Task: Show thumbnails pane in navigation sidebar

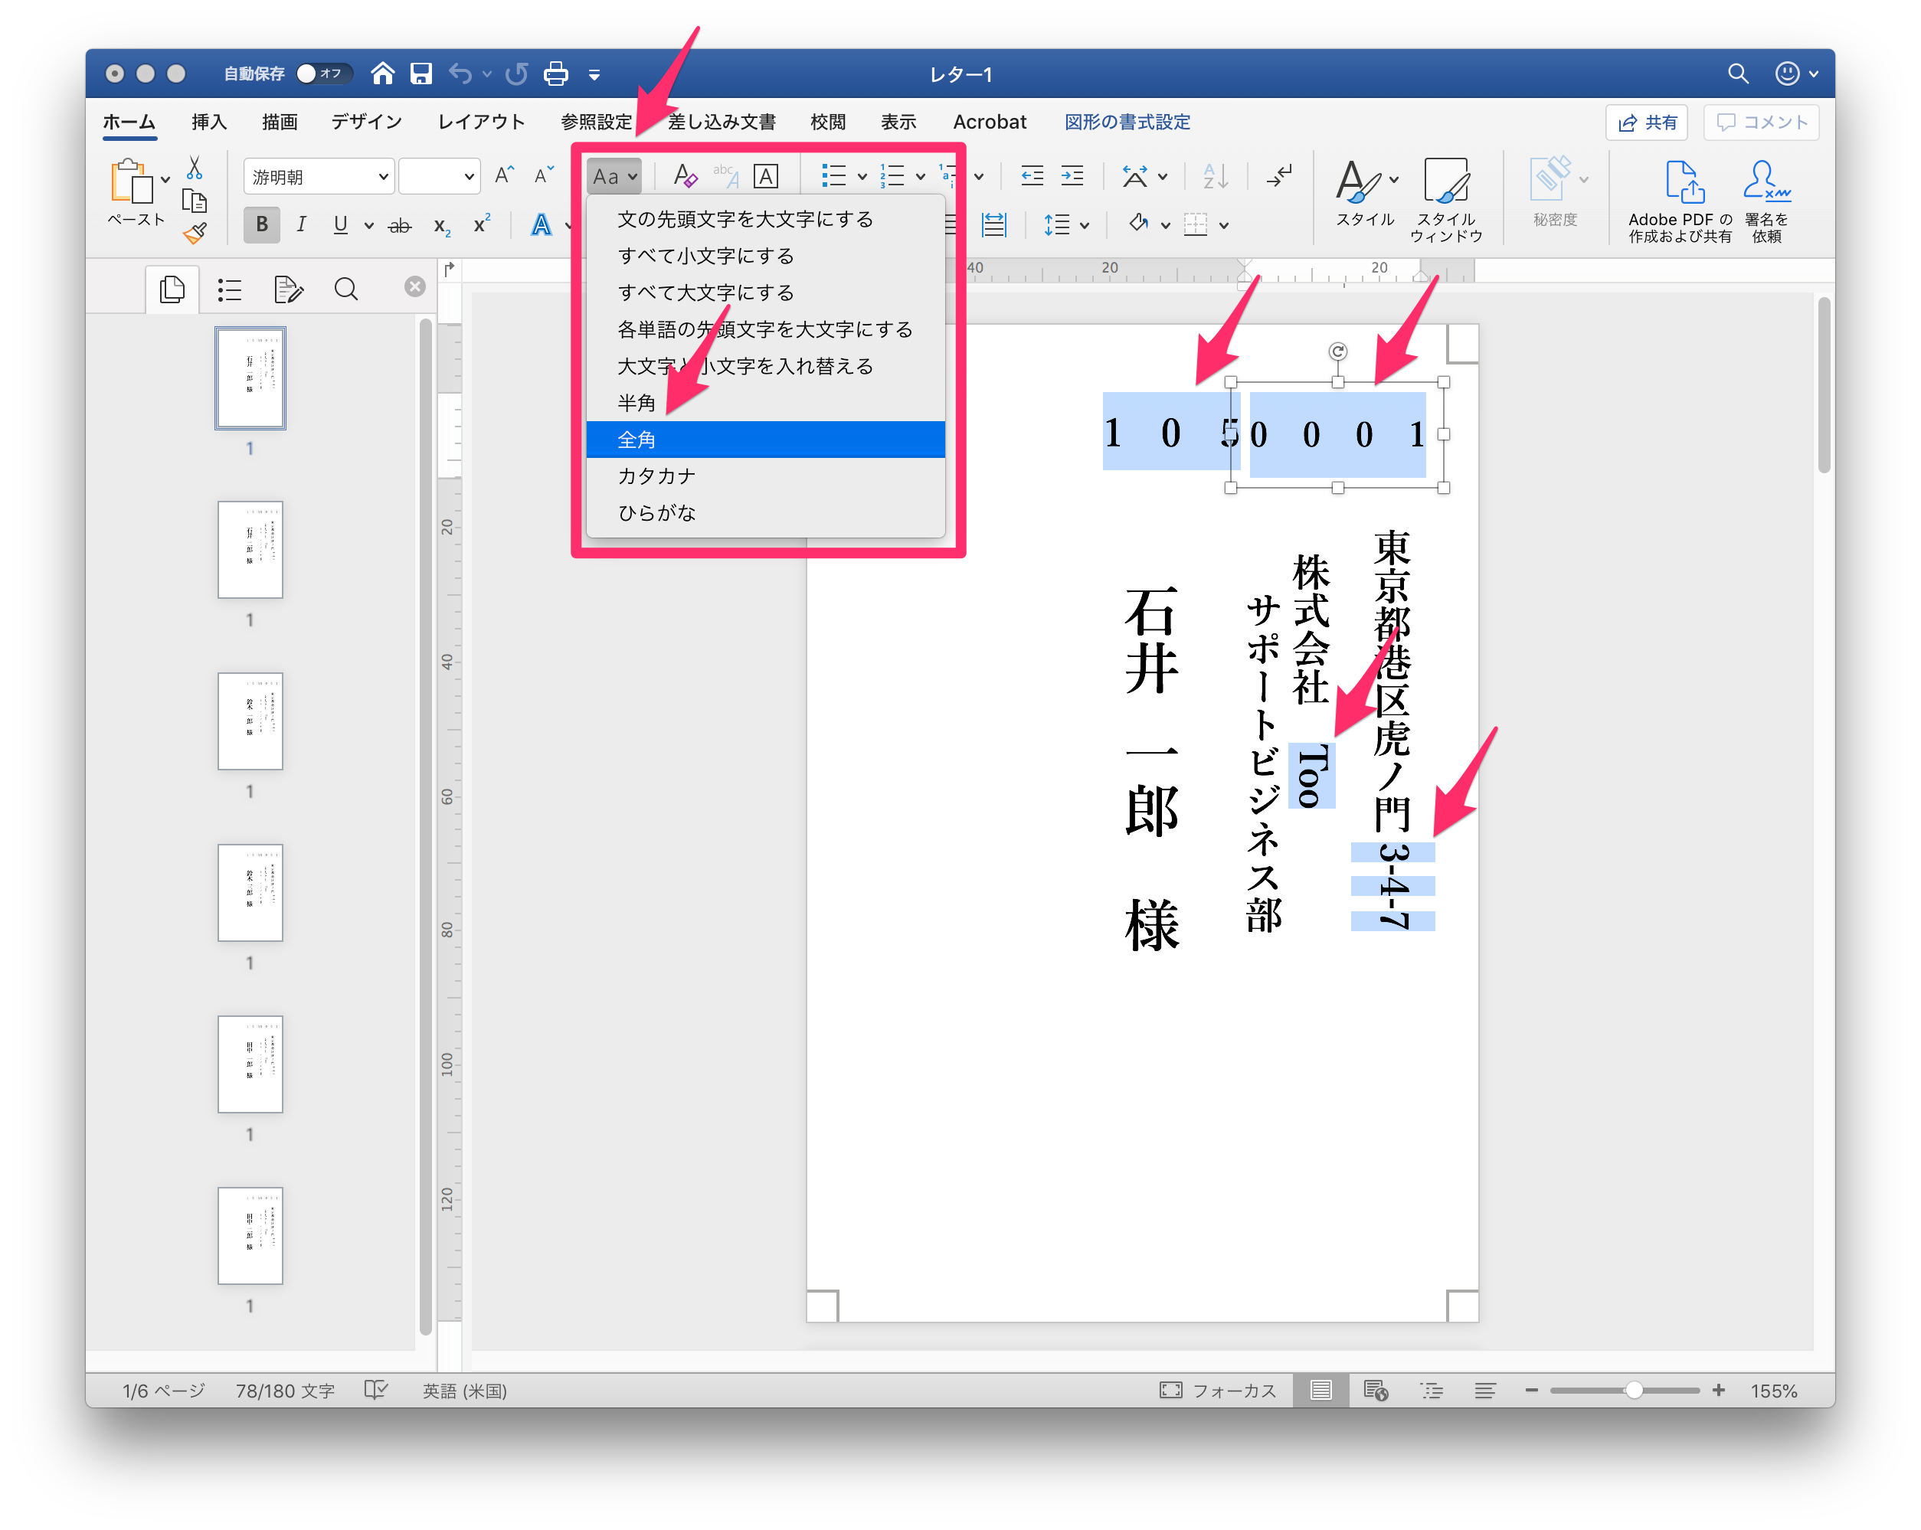Action: pyautogui.click(x=172, y=289)
